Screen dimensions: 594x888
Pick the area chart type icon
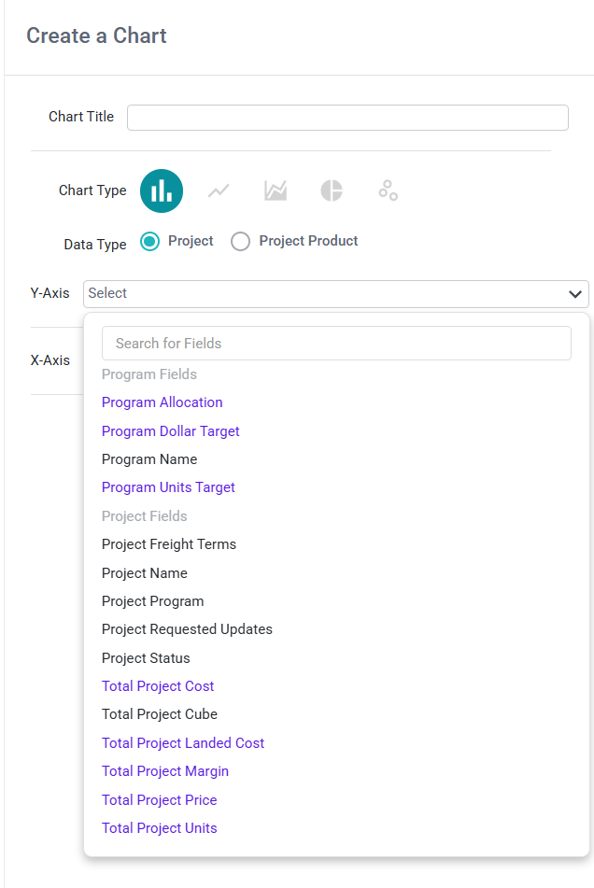click(x=276, y=190)
